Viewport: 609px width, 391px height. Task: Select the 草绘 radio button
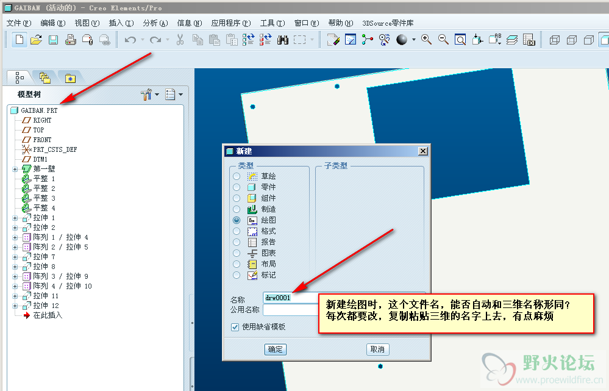click(237, 176)
